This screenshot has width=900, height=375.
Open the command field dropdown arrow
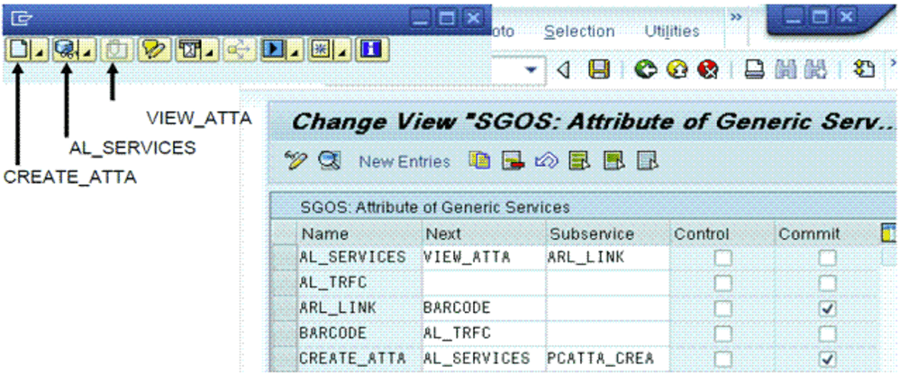531,70
